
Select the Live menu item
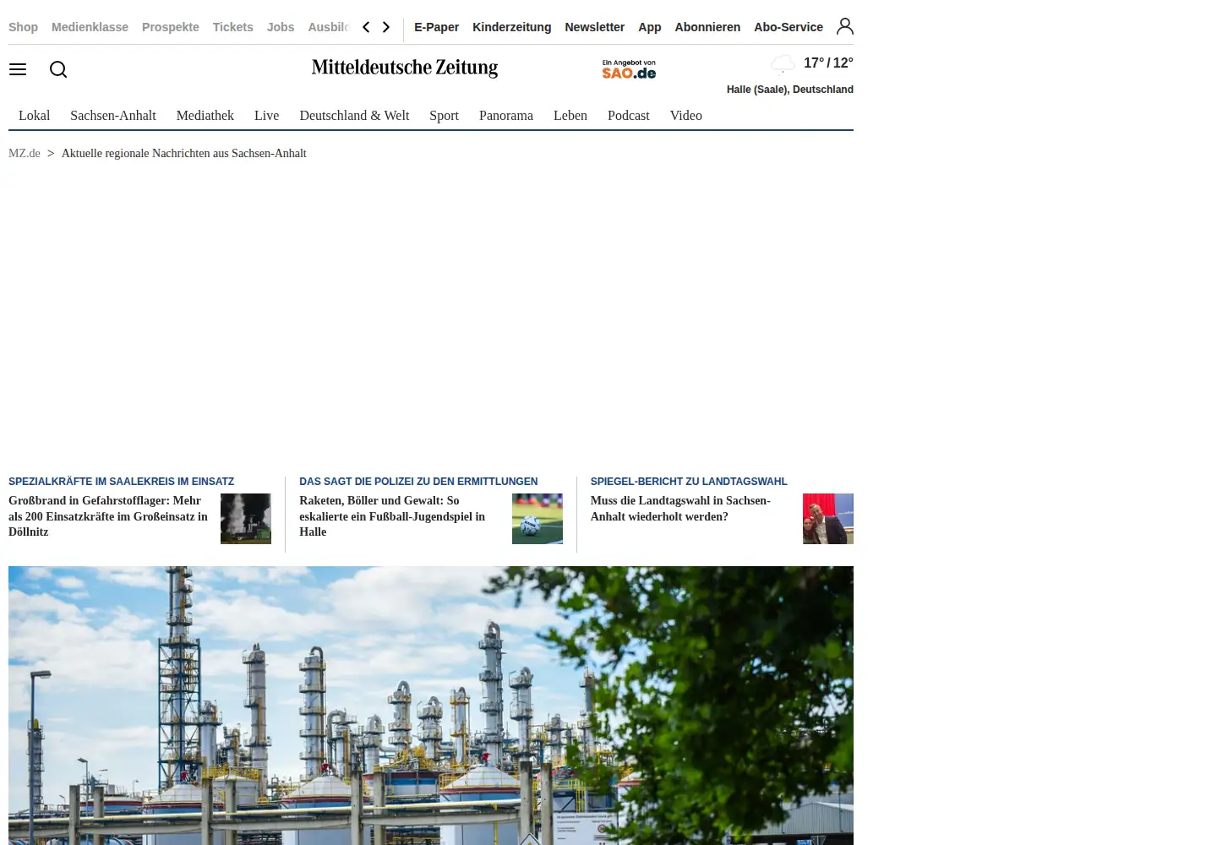pyautogui.click(x=266, y=116)
